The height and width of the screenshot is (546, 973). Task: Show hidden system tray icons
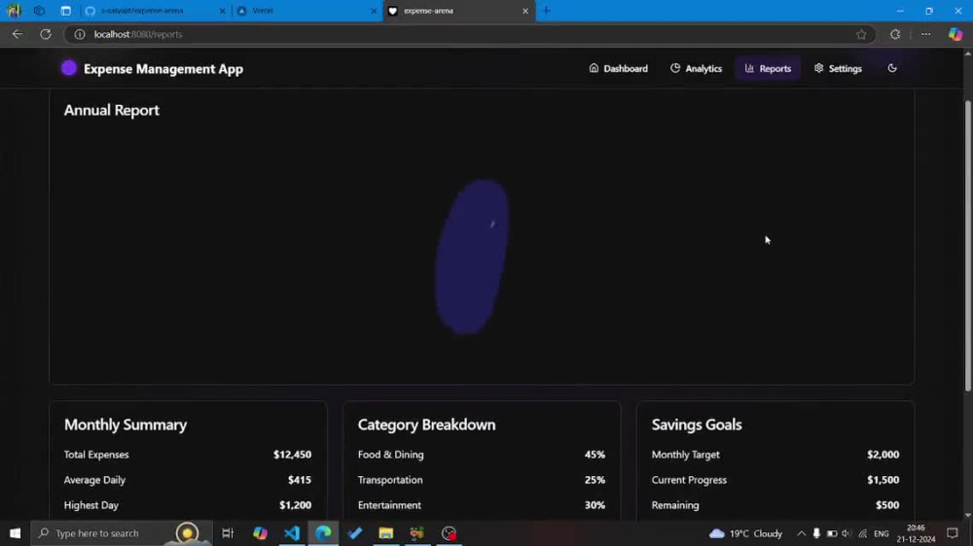[801, 533]
